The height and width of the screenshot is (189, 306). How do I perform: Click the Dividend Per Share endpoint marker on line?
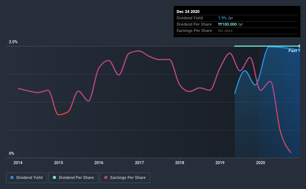click(x=299, y=46)
